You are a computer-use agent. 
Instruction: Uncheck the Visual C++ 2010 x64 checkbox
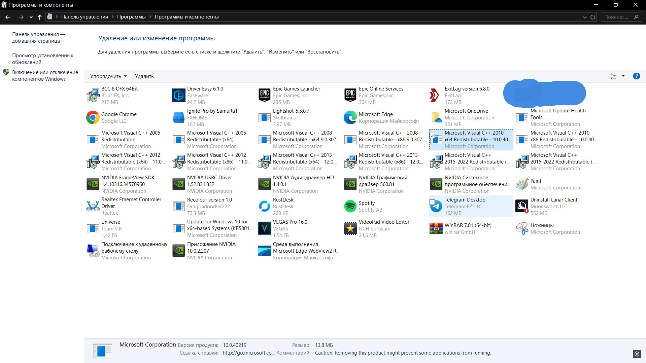click(432, 135)
